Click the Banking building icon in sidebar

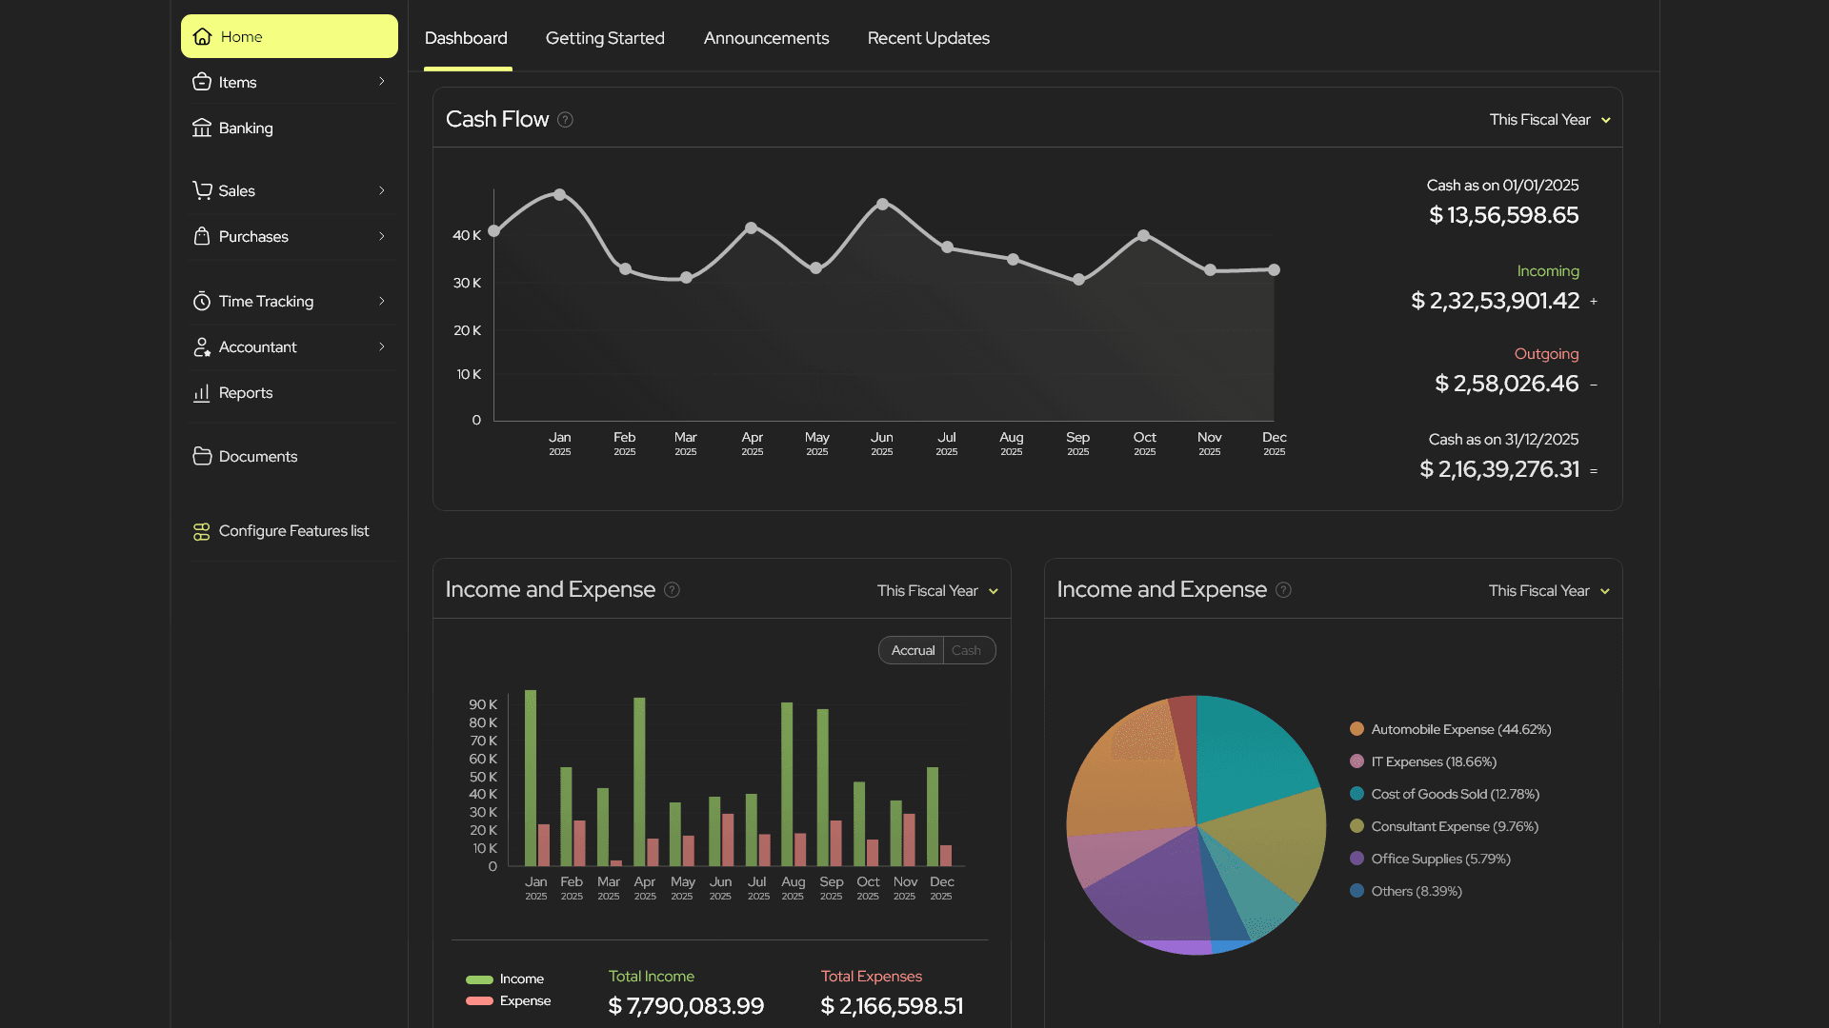(202, 128)
